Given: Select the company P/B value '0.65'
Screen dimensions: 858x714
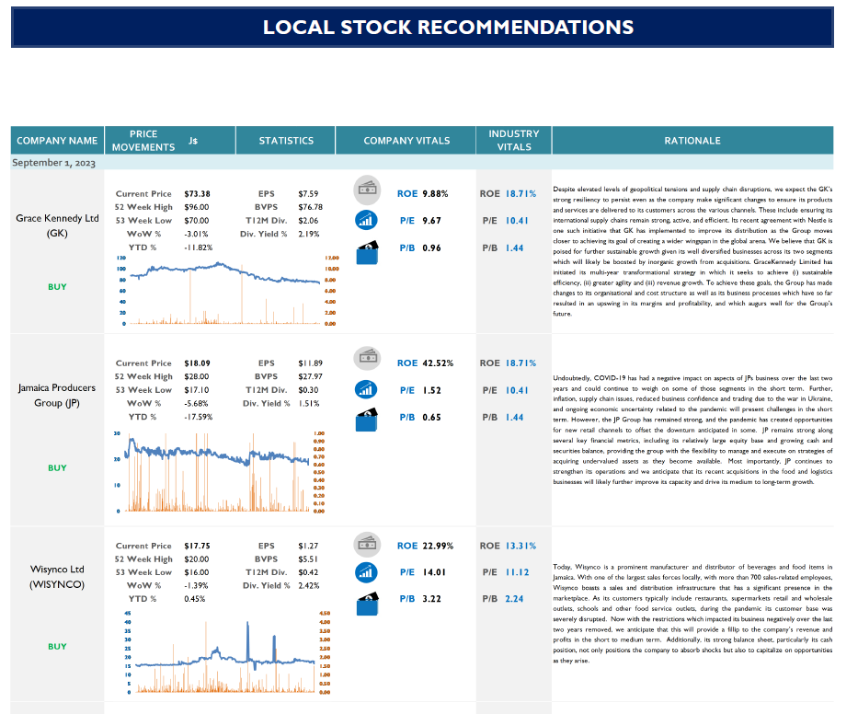Looking at the screenshot, I should [x=431, y=417].
